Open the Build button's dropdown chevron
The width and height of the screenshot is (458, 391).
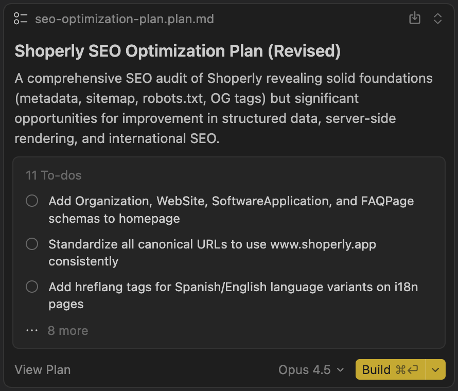(435, 369)
